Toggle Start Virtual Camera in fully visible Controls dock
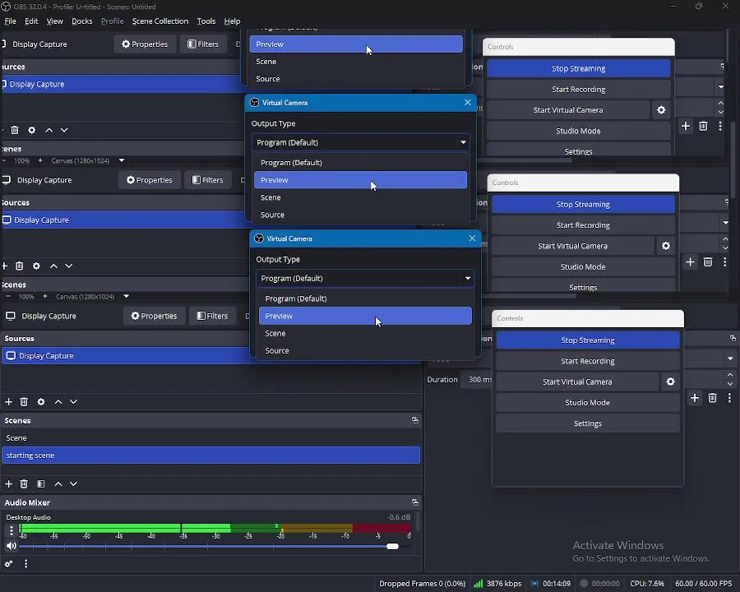Image resolution: width=740 pixels, height=592 pixels. point(577,382)
